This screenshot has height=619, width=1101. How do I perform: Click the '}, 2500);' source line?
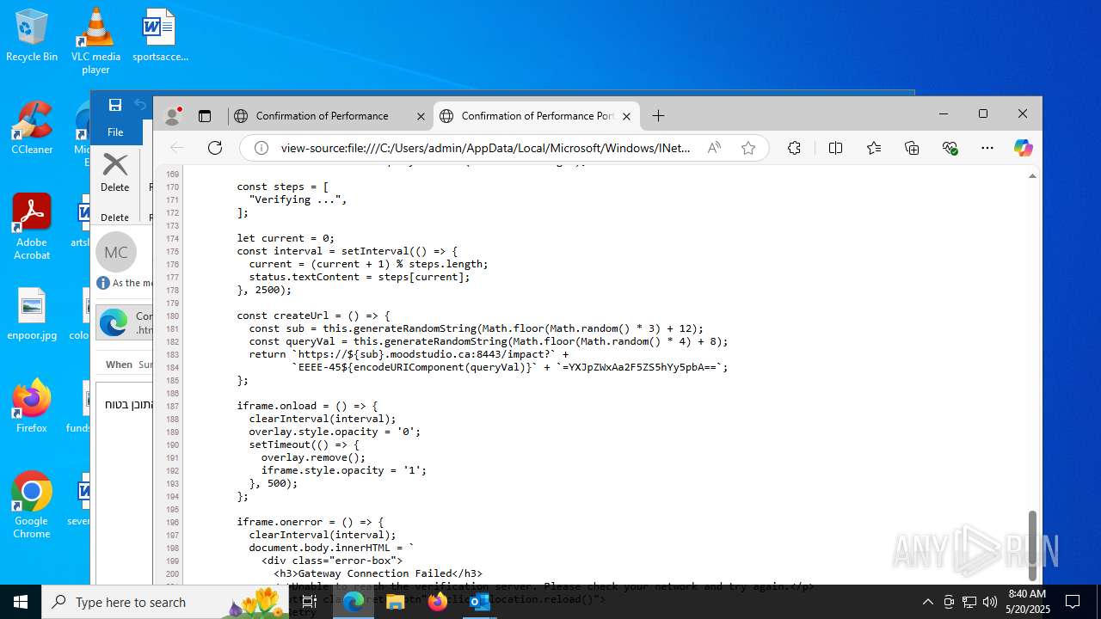(265, 290)
